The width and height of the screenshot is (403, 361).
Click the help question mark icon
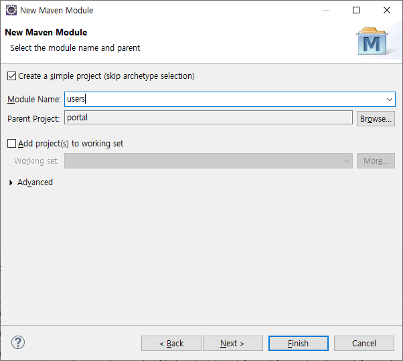18,342
